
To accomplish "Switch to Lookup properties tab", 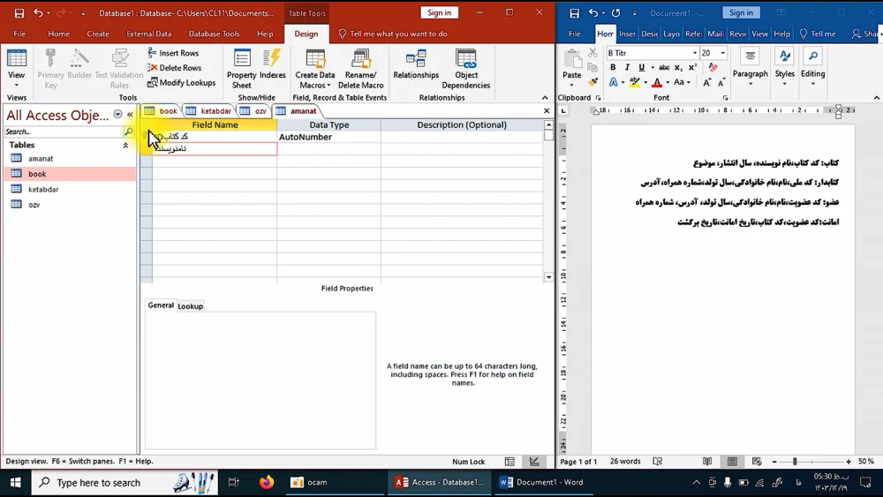I will tap(191, 306).
